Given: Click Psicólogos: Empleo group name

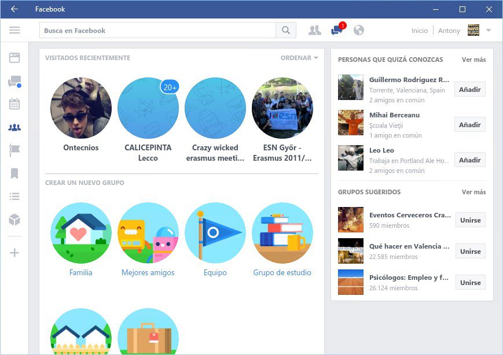Looking at the screenshot, I should click(x=409, y=278).
